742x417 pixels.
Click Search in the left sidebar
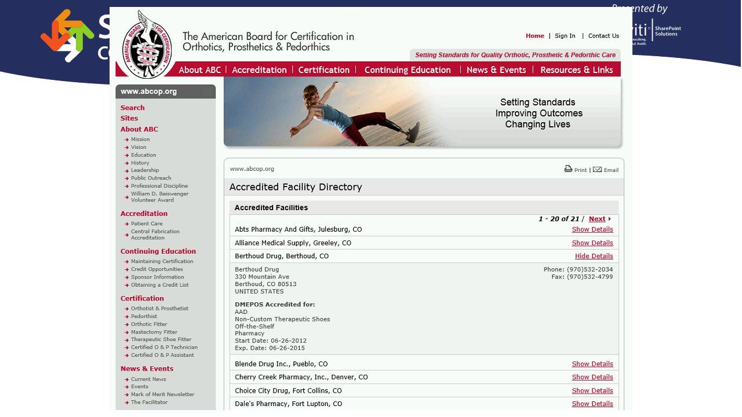click(133, 108)
